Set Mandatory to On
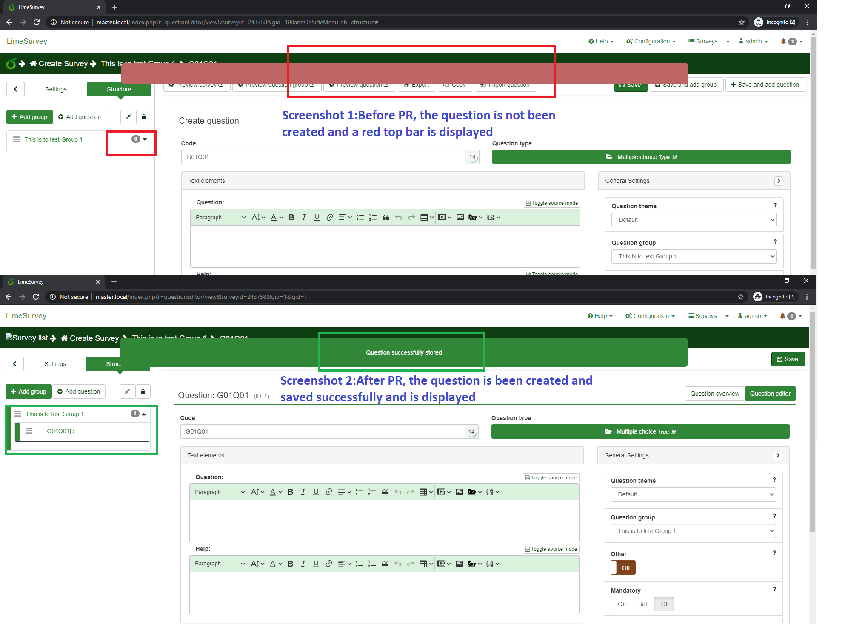Image resolution: width=845 pixels, height=624 pixels. 622,604
